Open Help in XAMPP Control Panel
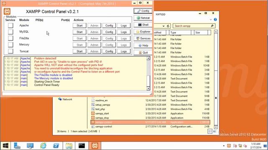Image resolution: width=268 pixels, height=150 pixels. click(x=143, y=45)
